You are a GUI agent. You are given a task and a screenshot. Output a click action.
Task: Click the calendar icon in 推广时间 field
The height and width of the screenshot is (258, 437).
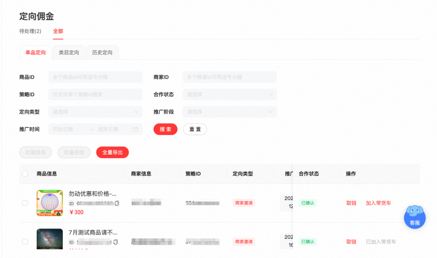pyautogui.click(x=136, y=129)
